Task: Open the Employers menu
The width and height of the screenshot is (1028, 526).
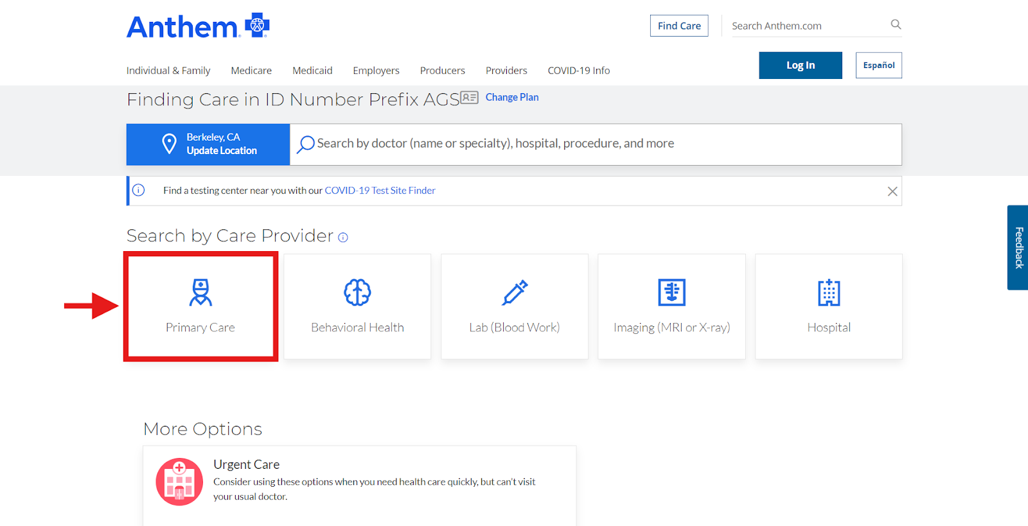Action: pos(376,71)
